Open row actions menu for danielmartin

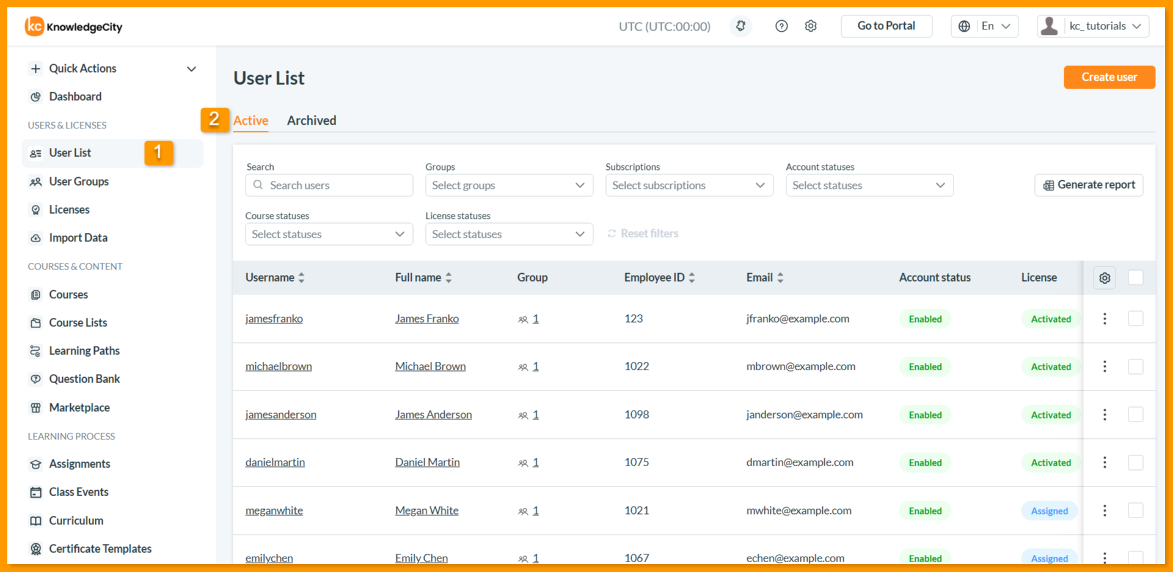tap(1105, 462)
